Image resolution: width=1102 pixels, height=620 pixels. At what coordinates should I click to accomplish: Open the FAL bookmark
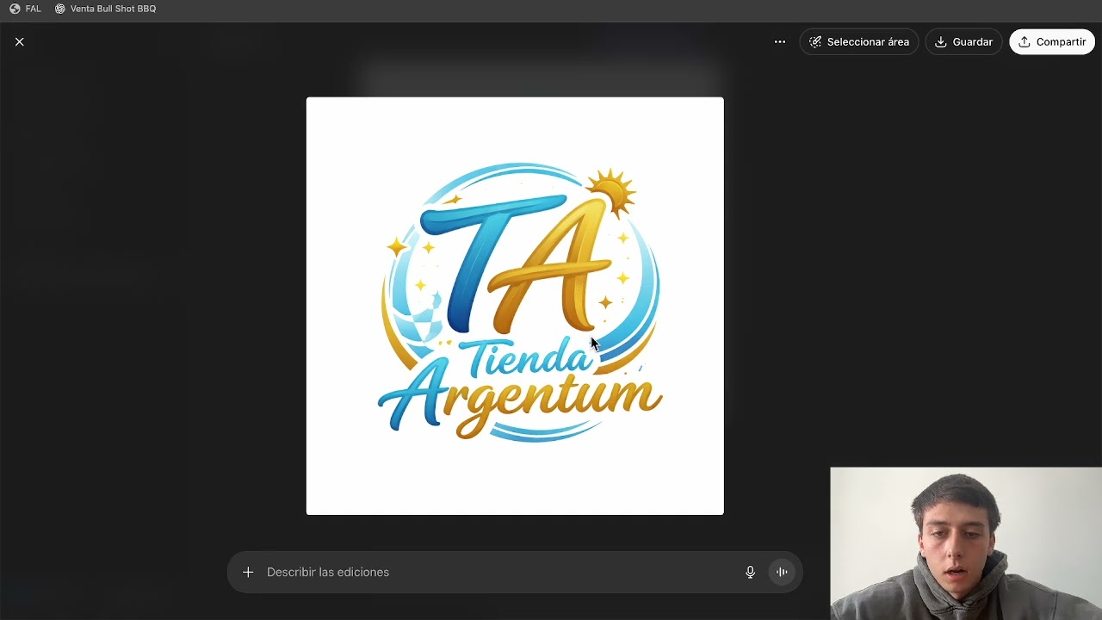(x=25, y=9)
